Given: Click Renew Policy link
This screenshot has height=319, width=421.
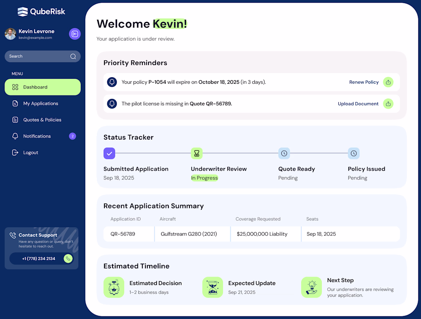Looking at the screenshot, I should (364, 82).
